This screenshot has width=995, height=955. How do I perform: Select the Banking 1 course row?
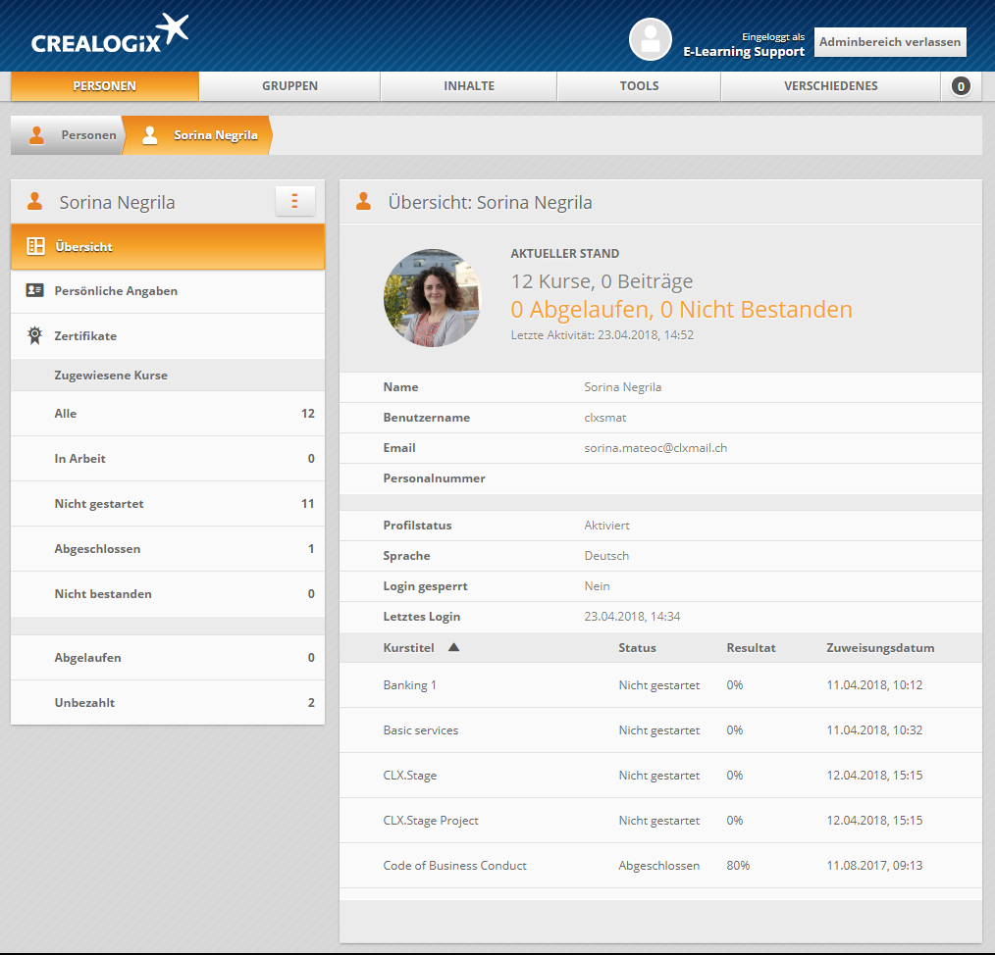[x=409, y=685]
